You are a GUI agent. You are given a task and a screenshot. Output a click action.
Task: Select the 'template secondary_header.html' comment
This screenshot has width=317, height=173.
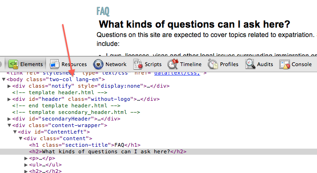pos(76,112)
